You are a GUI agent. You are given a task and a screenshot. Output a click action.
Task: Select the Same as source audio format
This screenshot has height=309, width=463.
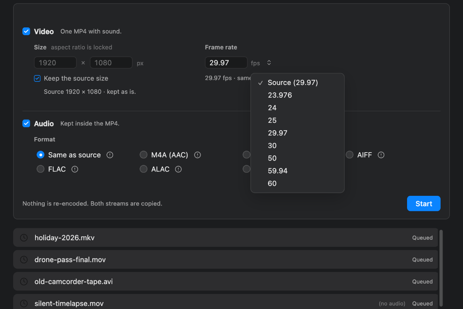(41, 155)
